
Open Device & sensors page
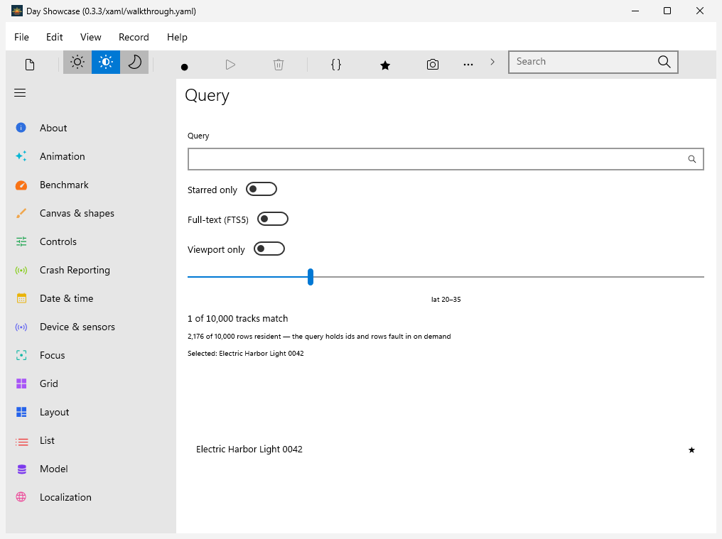tap(91, 327)
